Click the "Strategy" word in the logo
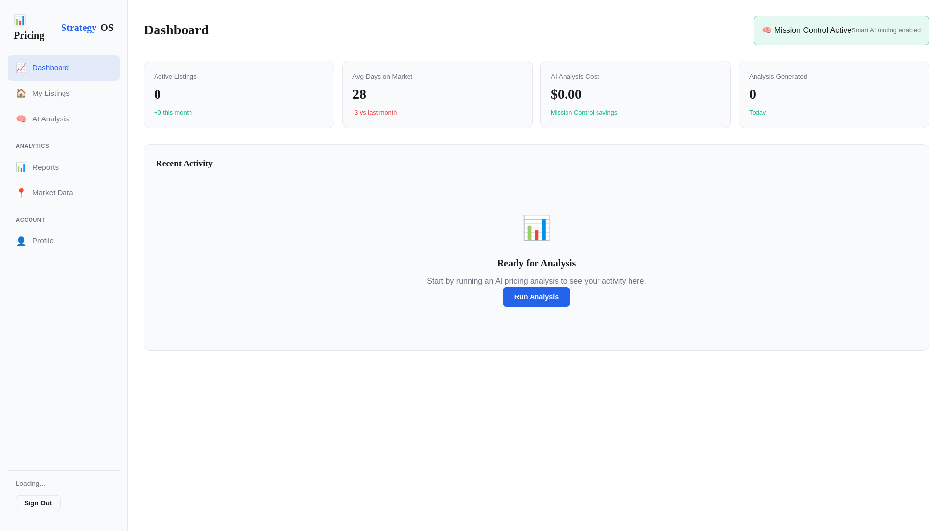This screenshot has width=945, height=531. point(79,28)
